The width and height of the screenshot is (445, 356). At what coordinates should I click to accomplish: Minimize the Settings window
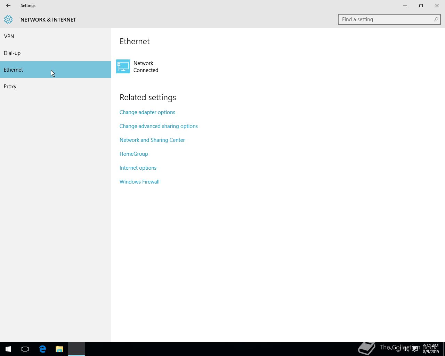(x=405, y=6)
